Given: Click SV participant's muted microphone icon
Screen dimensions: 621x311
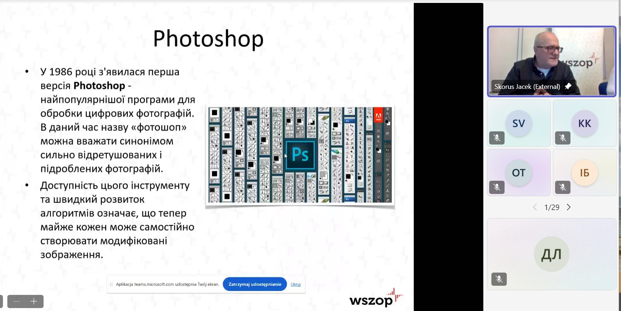Looking at the screenshot, I should click(497, 138).
